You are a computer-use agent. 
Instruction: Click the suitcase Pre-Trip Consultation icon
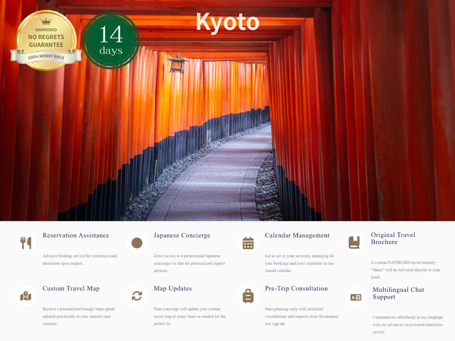pyautogui.click(x=248, y=296)
